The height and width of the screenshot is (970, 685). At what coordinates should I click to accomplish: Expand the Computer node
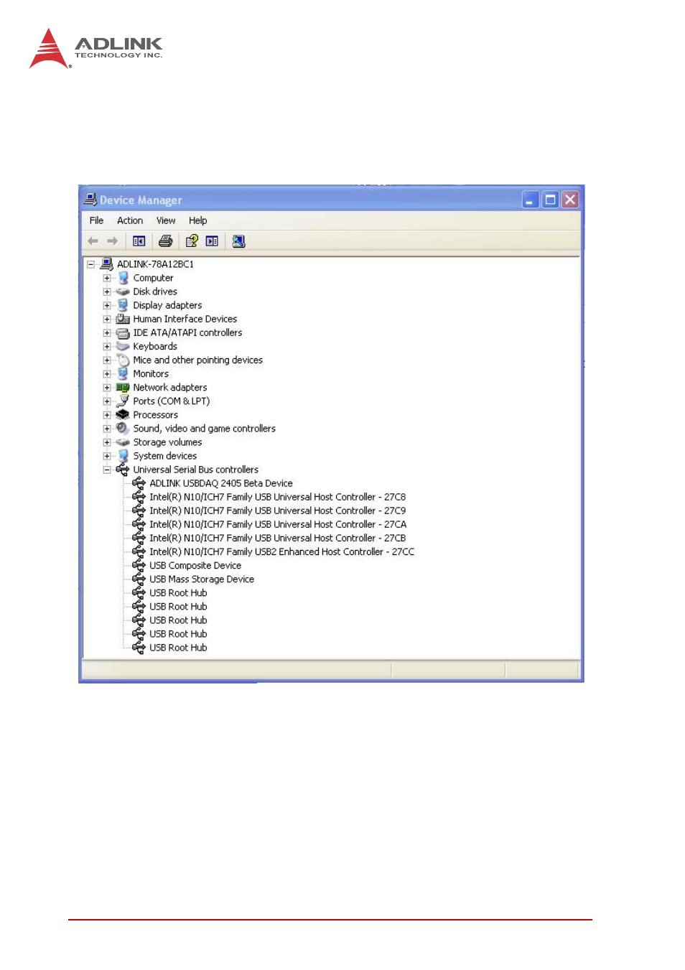(x=107, y=278)
